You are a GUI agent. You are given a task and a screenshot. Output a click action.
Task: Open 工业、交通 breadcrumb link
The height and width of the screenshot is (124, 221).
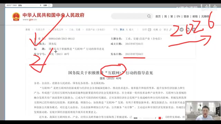[x=75, y=30]
